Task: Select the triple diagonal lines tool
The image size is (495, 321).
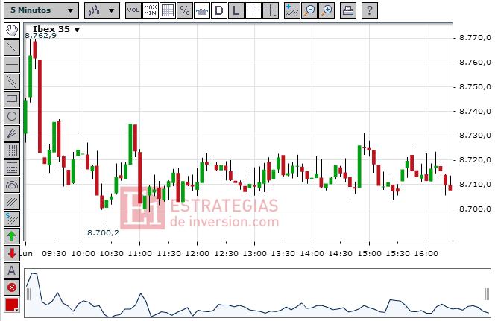Action: [x=12, y=202]
